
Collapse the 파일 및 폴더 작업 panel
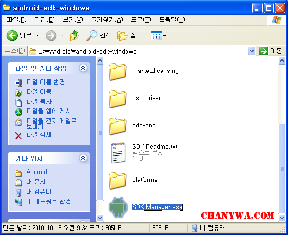83,68
